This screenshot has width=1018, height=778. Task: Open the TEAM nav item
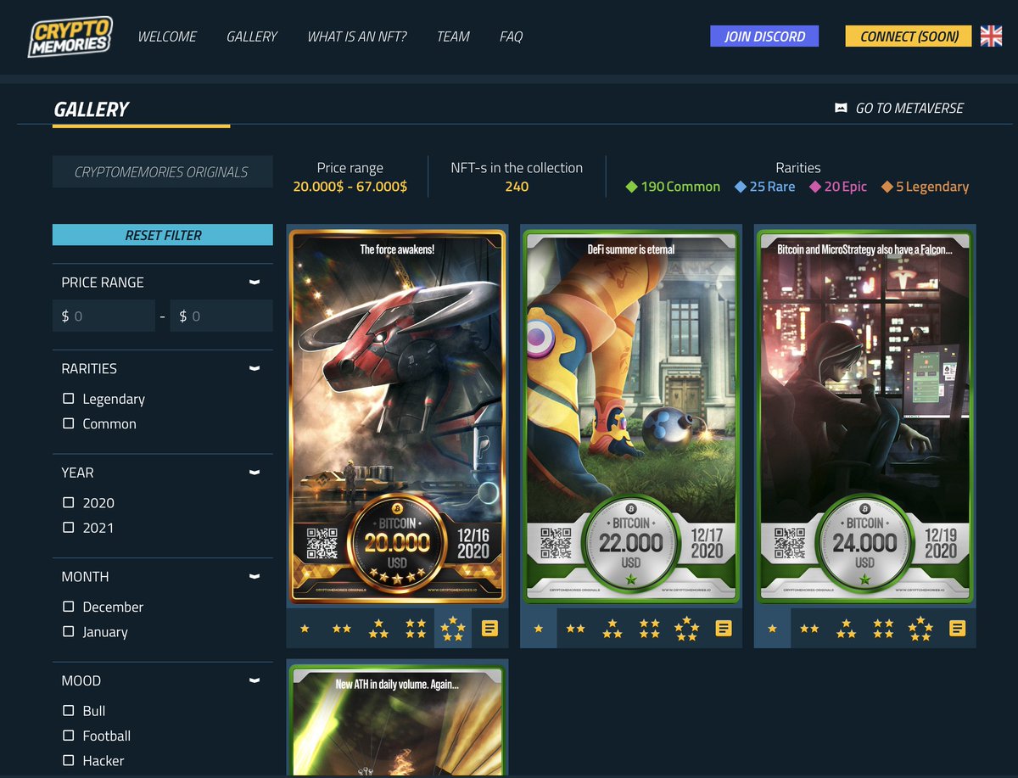pos(453,36)
